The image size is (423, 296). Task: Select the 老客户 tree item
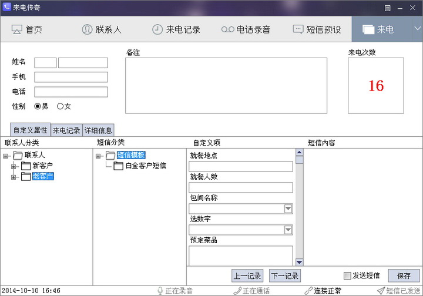coord(43,176)
